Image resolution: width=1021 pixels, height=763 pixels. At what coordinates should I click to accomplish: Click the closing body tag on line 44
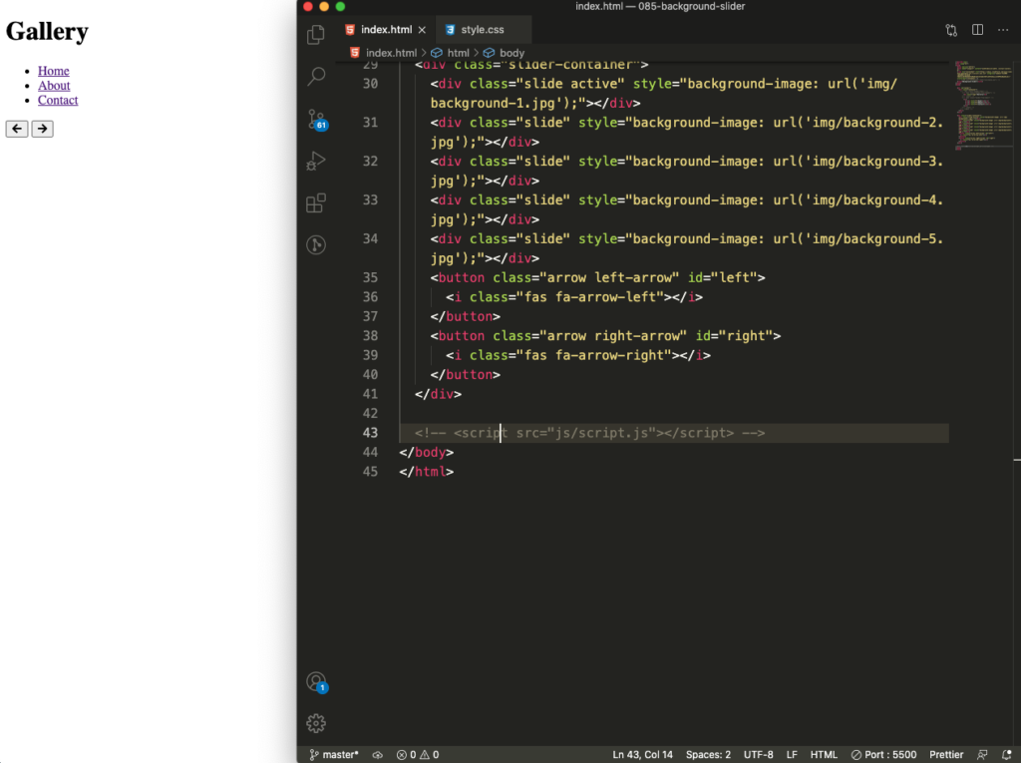[427, 452]
